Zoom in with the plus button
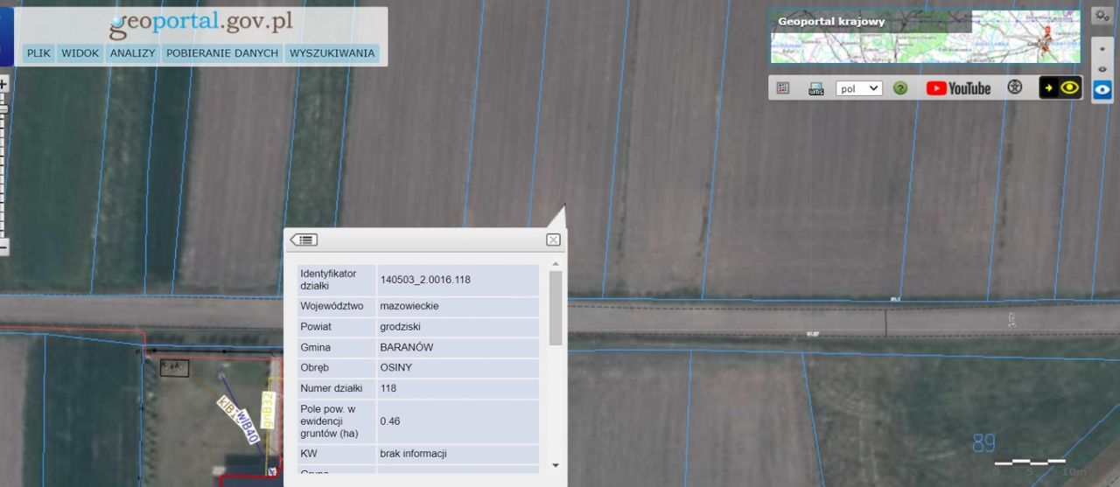1120x487 pixels. [x=3, y=84]
